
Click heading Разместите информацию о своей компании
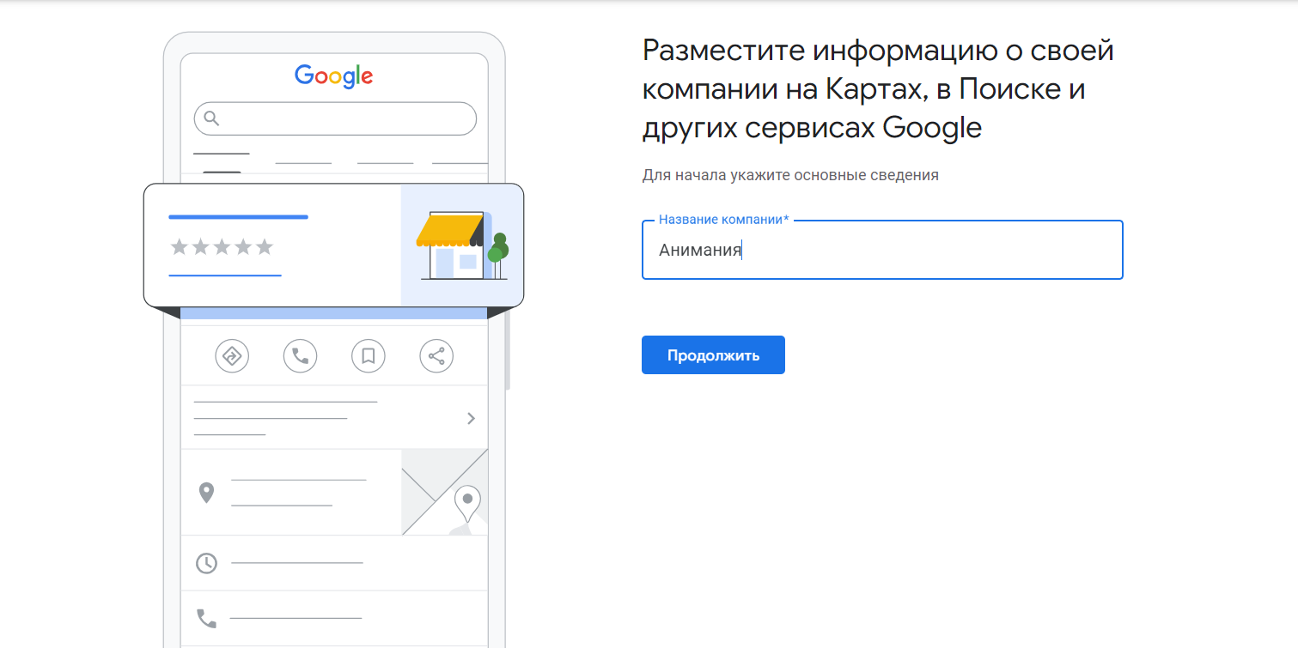878,89
